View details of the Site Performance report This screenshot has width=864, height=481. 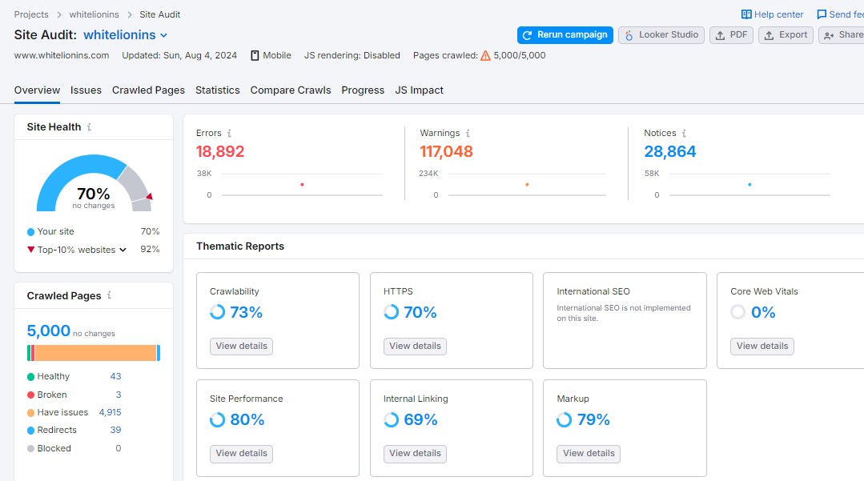(x=241, y=454)
